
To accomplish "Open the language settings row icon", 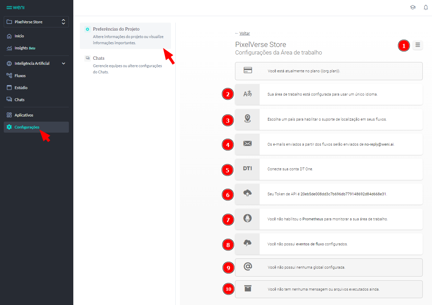I will tap(247, 94).
